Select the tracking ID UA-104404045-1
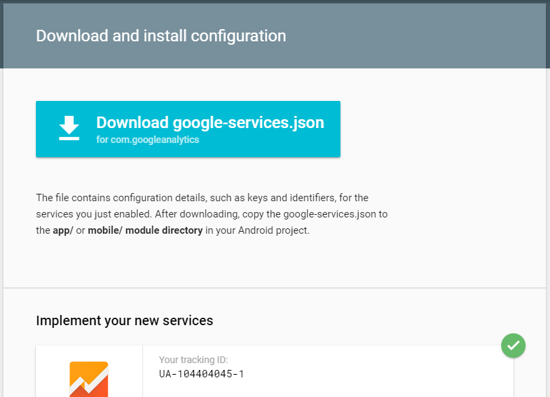Screen dimensions: 550x397 point(201,374)
